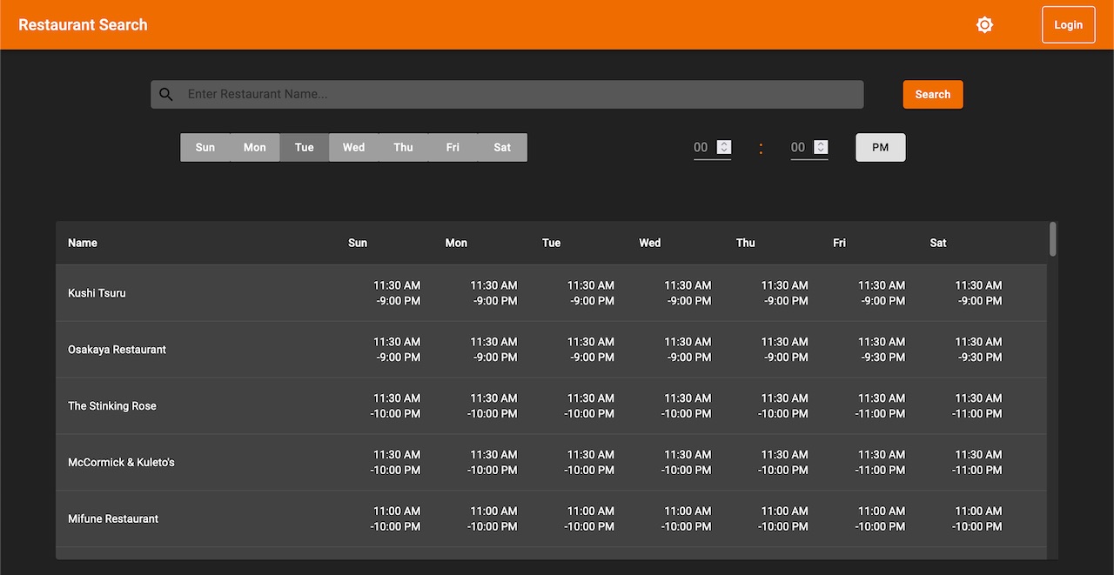Open the Login button
Screen dimensions: 1114x575
[x=1068, y=25]
